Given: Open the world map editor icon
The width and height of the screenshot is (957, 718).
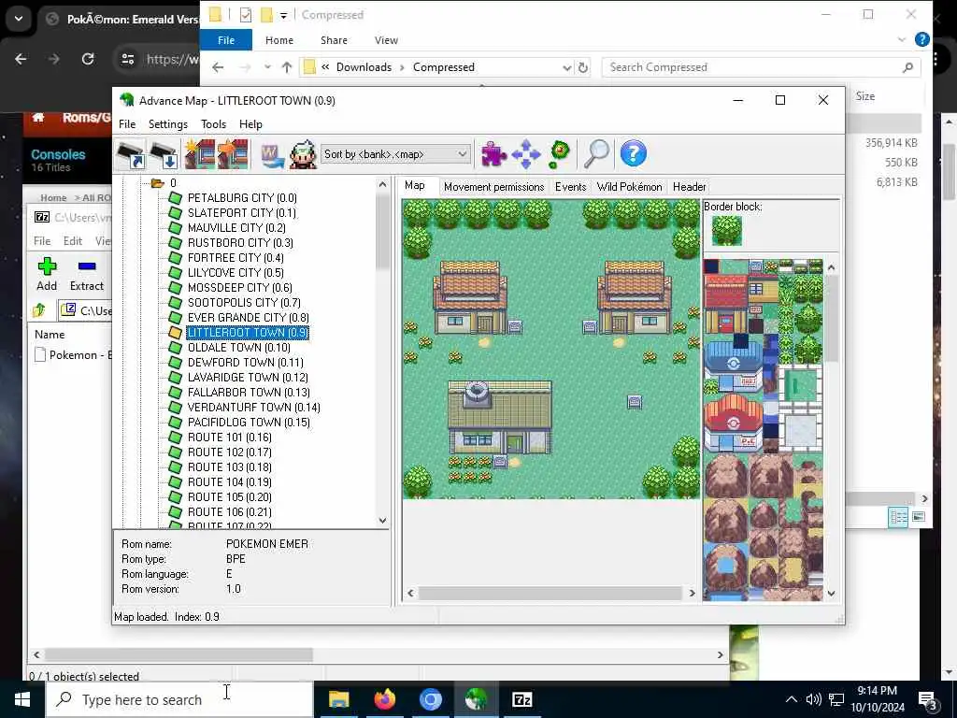Looking at the screenshot, I should [x=272, y=154].
